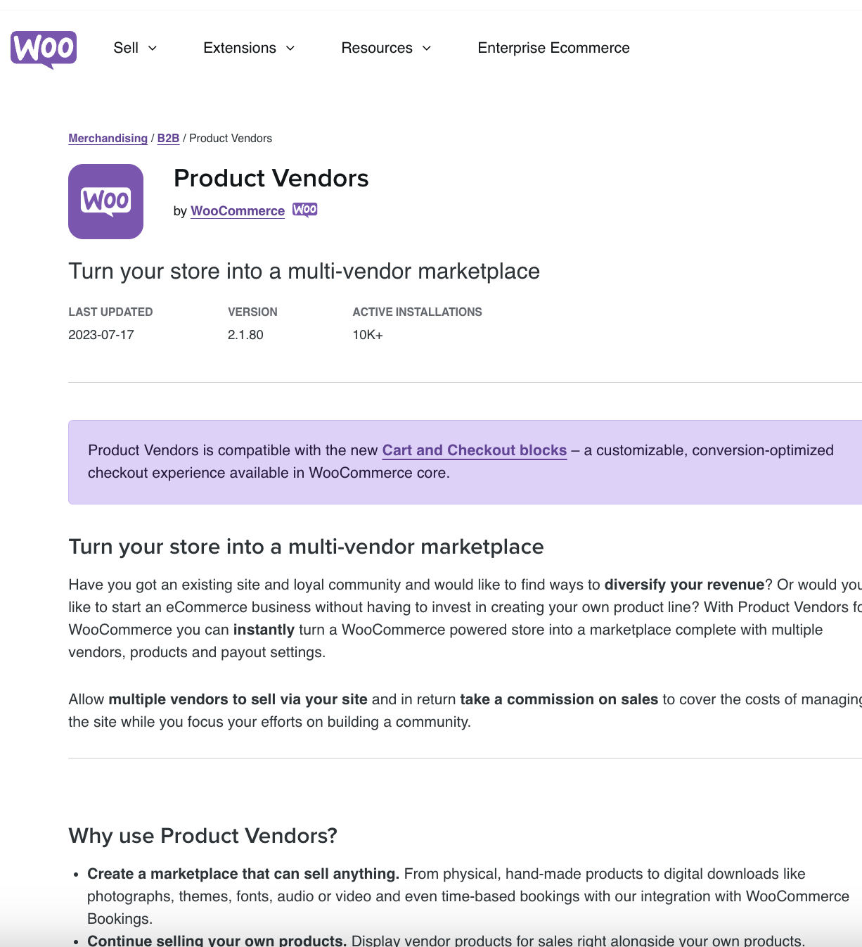Open the Cart and Checkout blocks link
The image size is (862, 947).
click(x=474, y=450)
